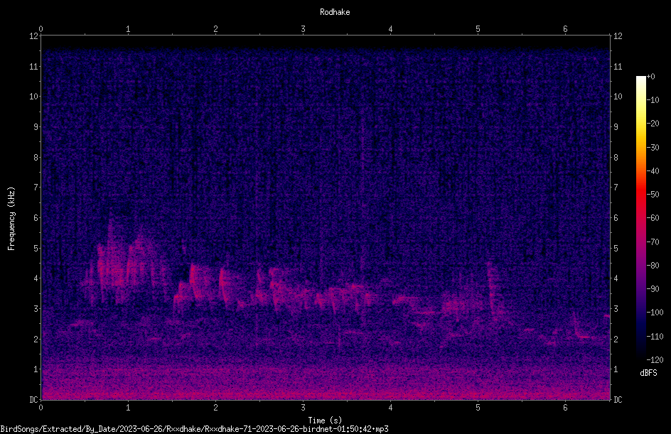Click the "4" tick on the right frequency axis

616,278
